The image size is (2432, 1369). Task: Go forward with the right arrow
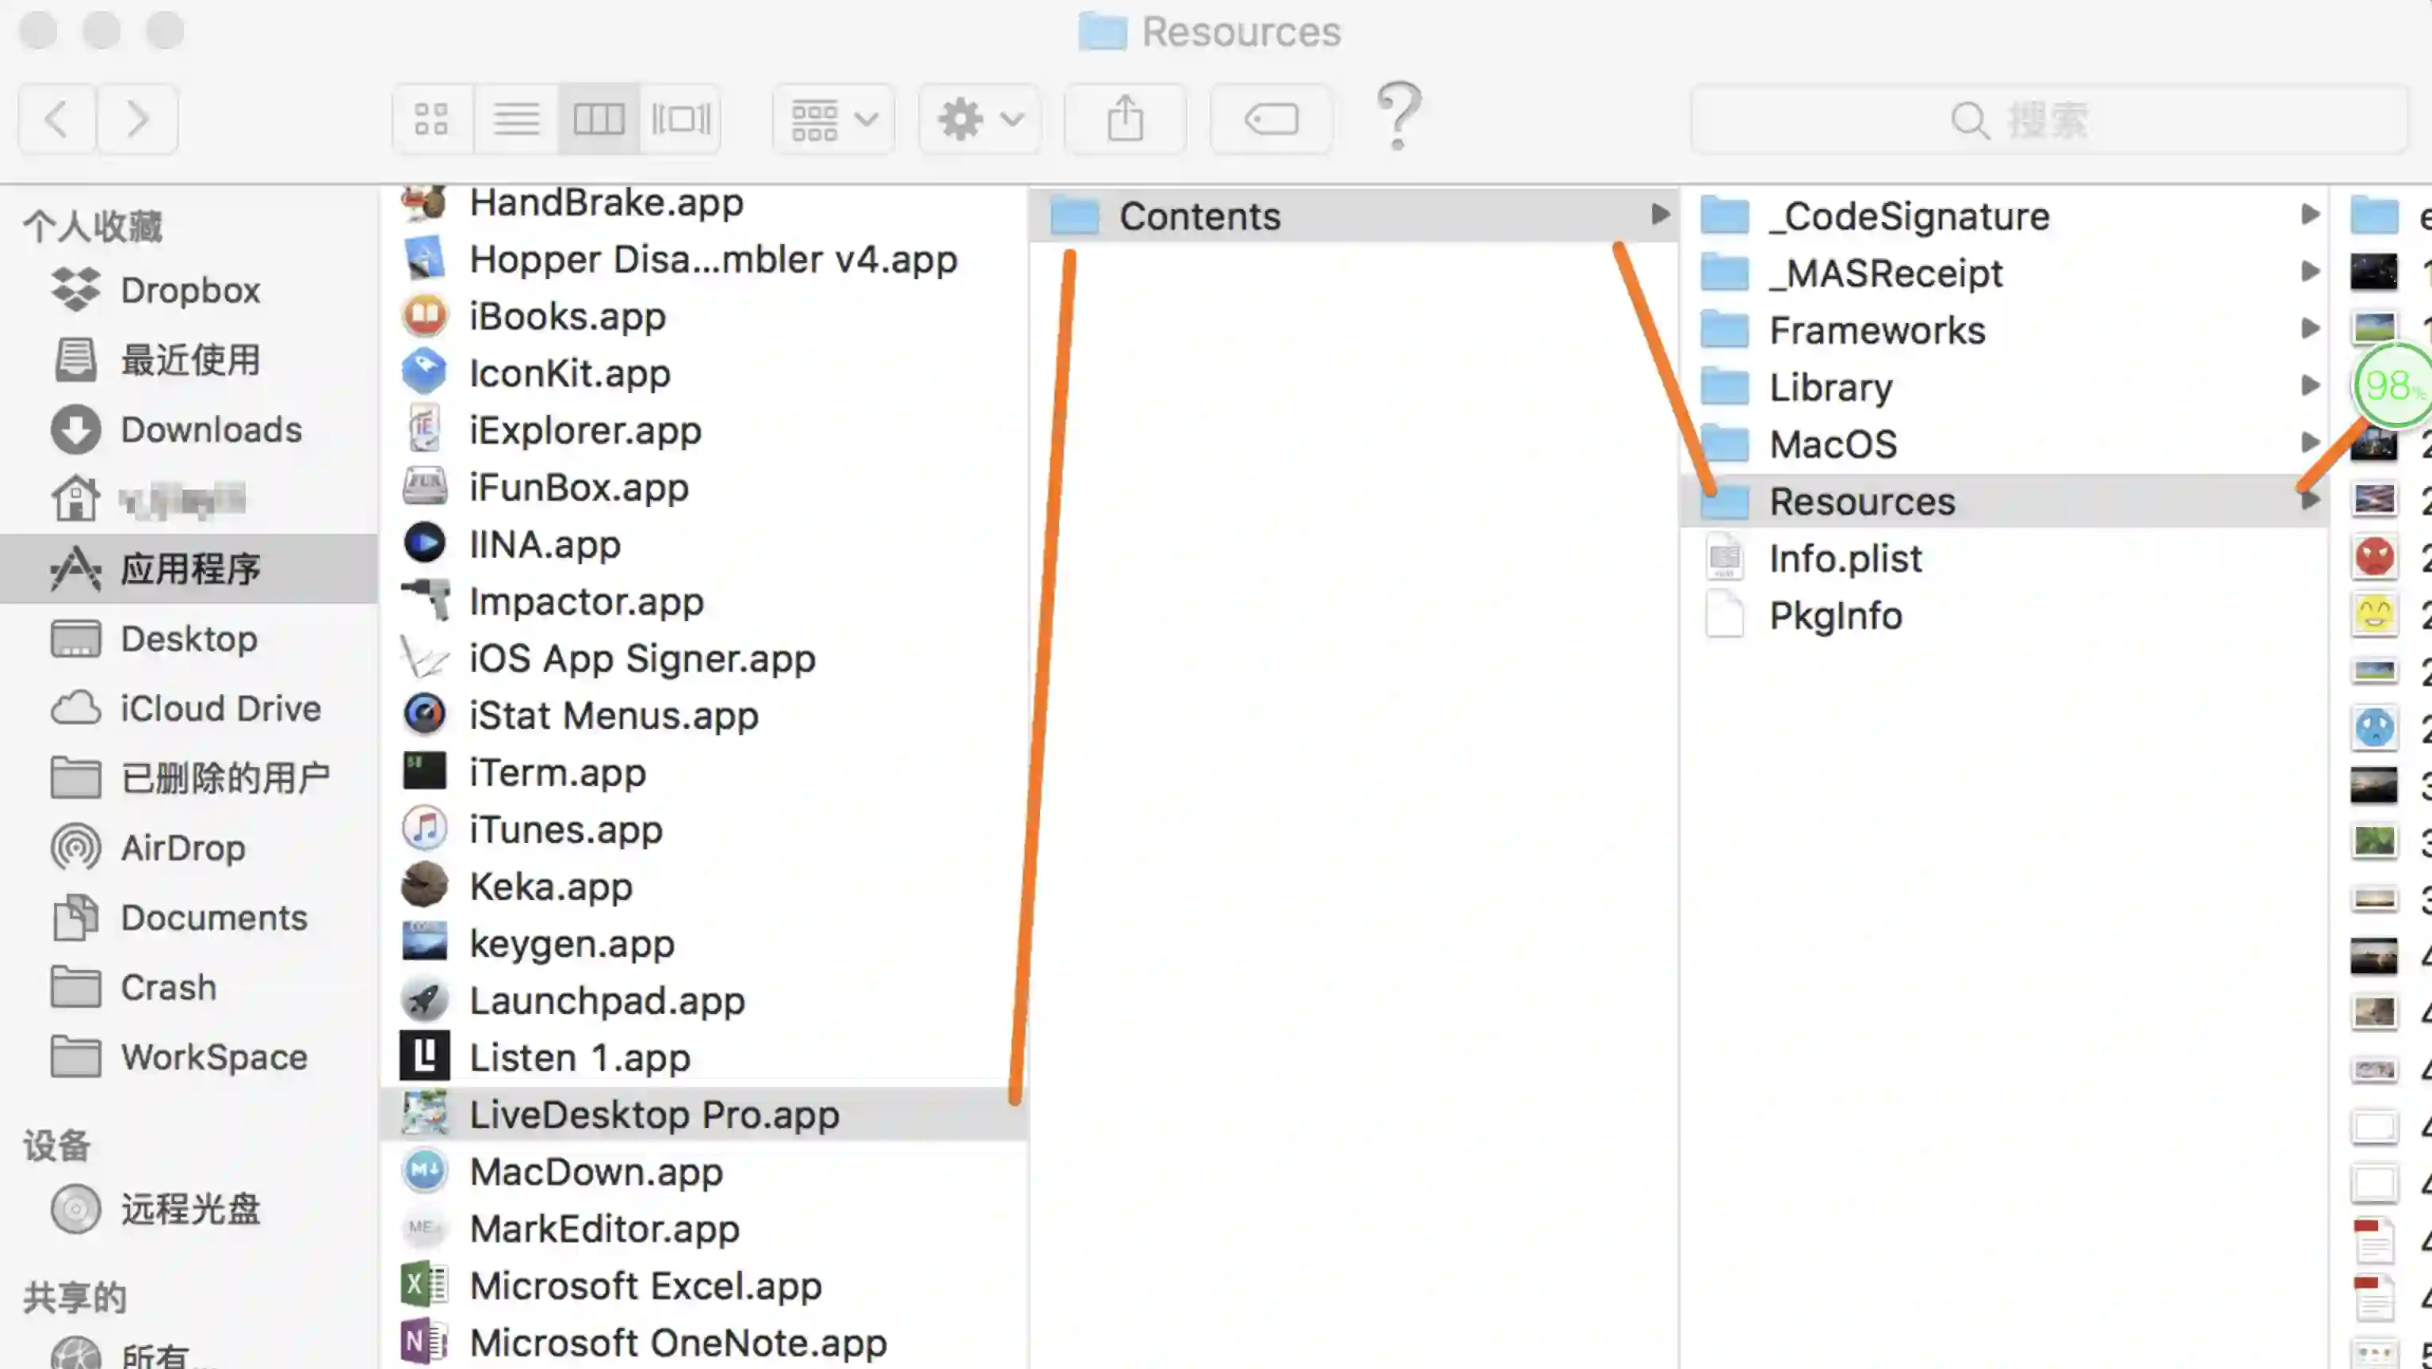138,119
